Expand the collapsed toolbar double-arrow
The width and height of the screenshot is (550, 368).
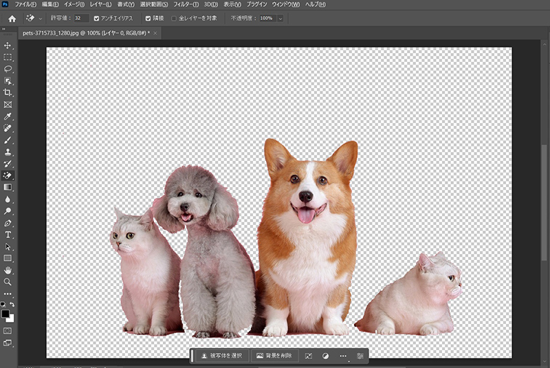[3, 29]
